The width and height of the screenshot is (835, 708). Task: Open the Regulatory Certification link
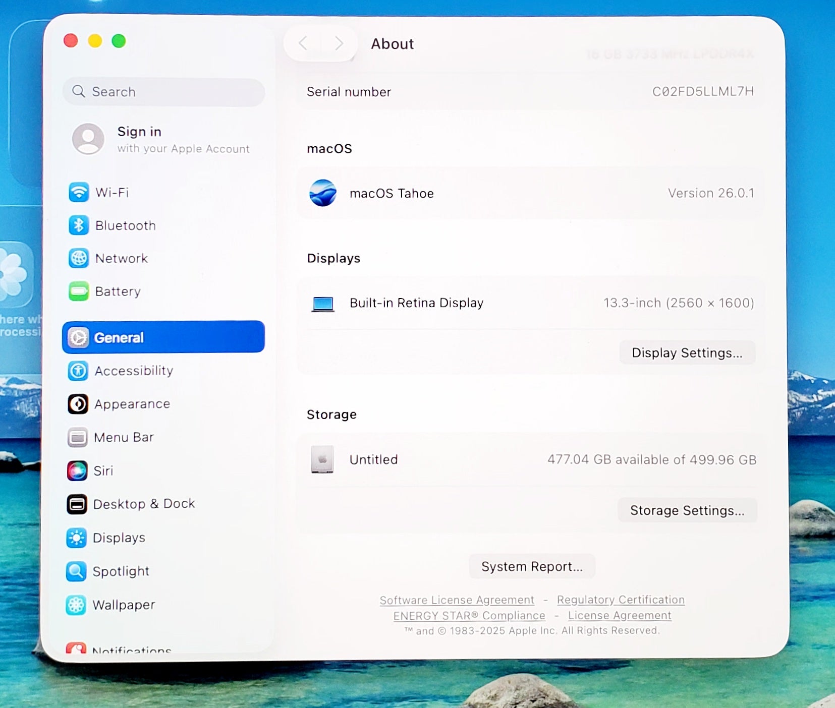(x=621, y=600)
